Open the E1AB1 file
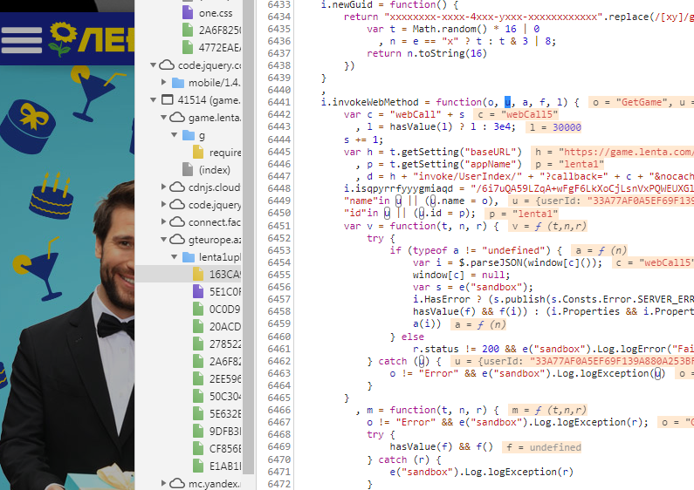The width and height of the screenshot is (694, 490). pos(225,466)
